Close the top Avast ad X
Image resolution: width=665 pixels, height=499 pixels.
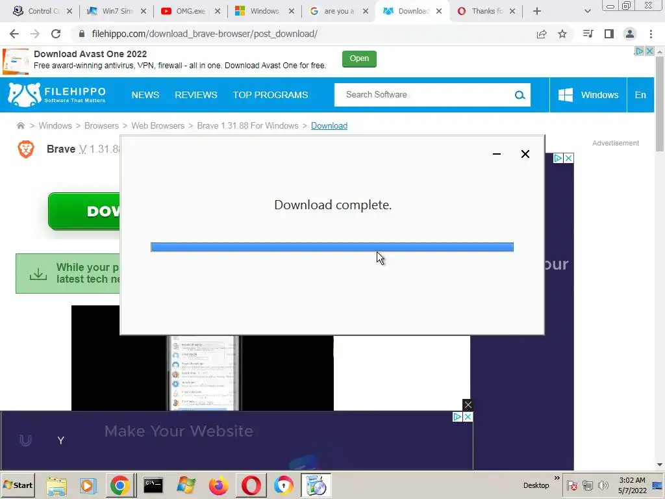[x=649, y=51]
